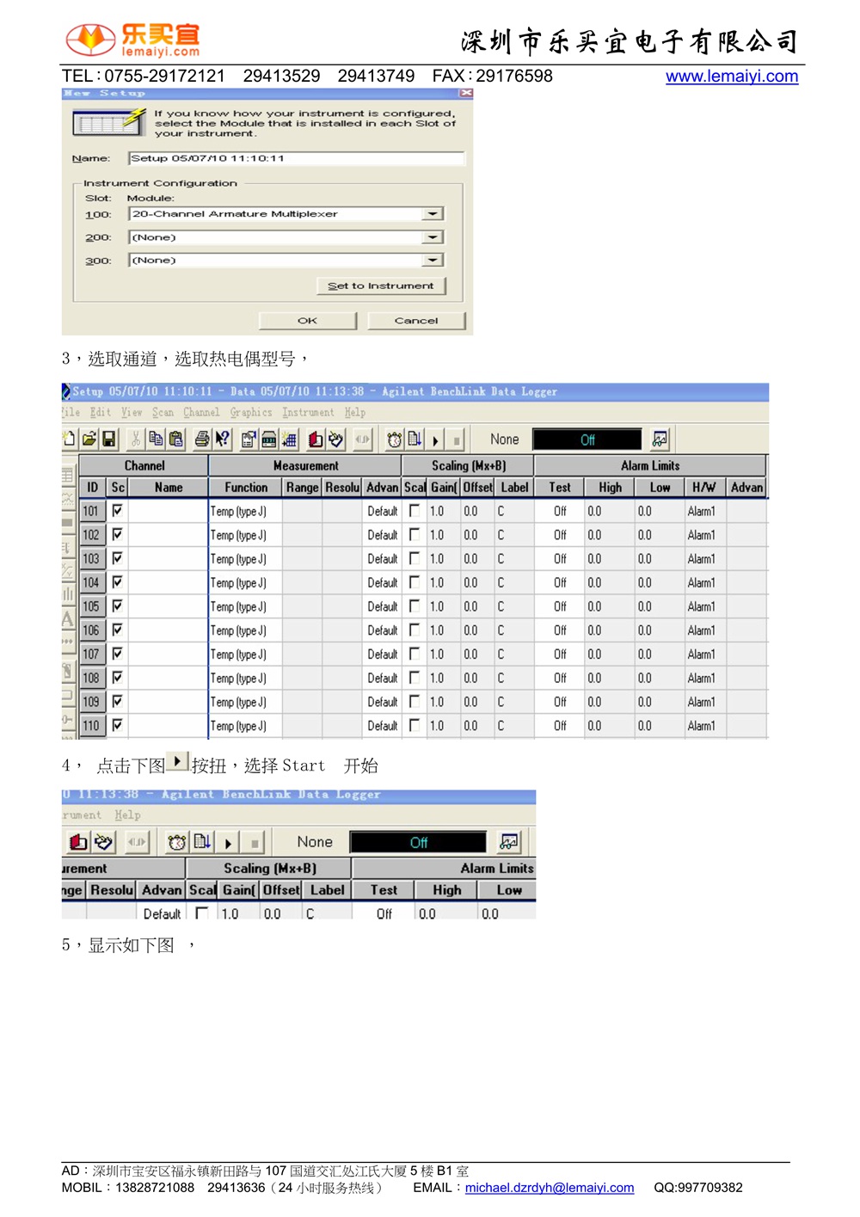Open the Scan menu
Viewport: 860px width, 1217px height.
(163, 413)
